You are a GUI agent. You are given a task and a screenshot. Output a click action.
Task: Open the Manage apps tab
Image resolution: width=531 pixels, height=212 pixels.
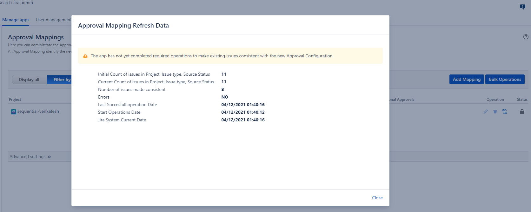[x=16, y=20]
